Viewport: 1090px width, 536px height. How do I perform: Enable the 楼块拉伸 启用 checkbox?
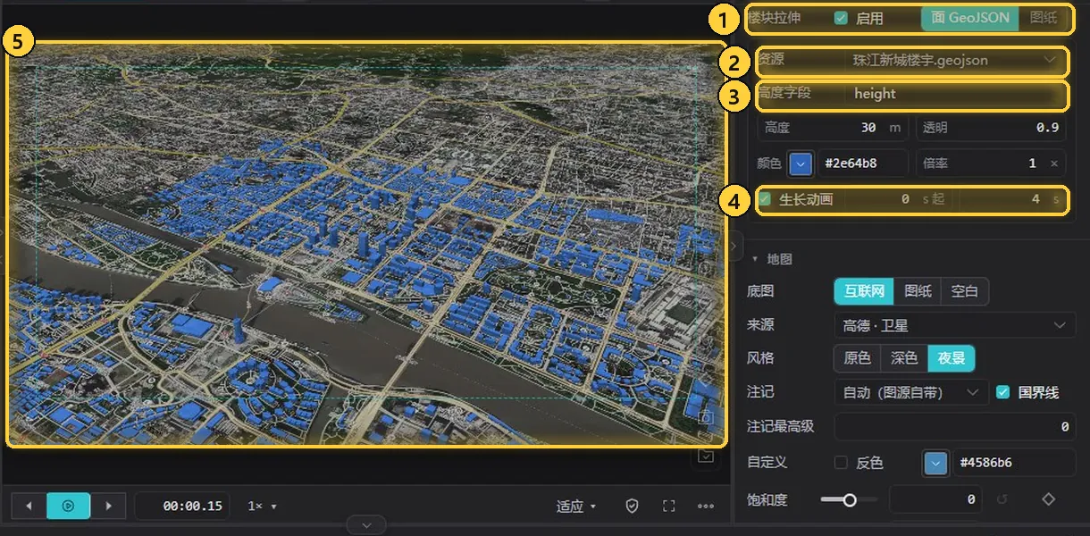tap(841, 18)
